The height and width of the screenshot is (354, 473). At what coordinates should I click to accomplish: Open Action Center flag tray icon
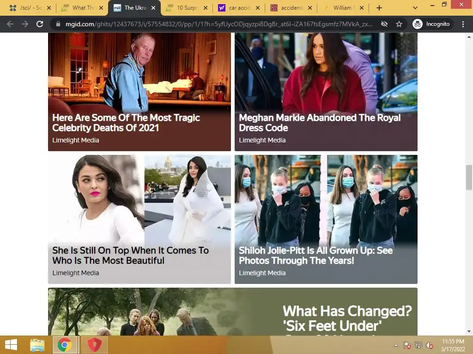pyautogui.click(x=407, y=345)
